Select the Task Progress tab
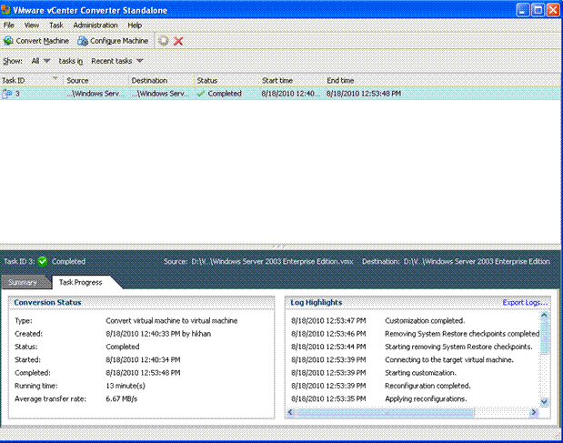 tap(81, 282)
